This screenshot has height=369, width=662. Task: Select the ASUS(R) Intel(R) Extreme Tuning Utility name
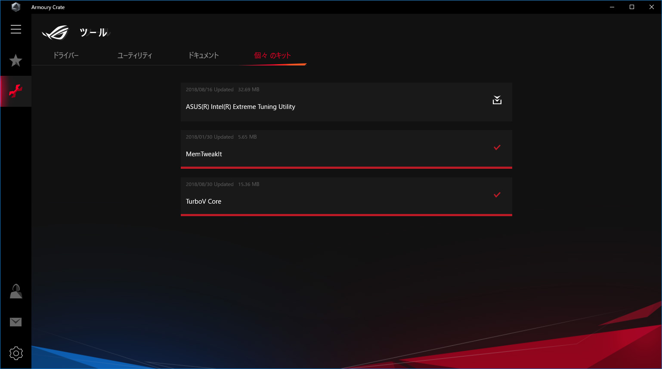click(241, 107)
